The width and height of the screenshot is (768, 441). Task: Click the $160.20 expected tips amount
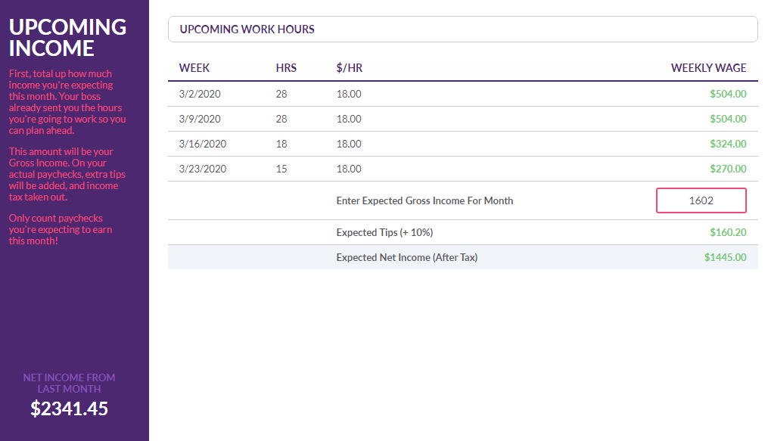pos(729,232)
